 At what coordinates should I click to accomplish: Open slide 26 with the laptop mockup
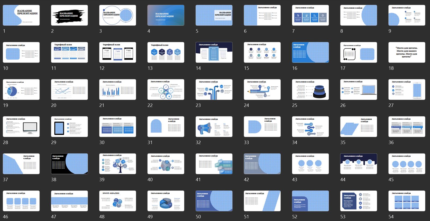359,90
